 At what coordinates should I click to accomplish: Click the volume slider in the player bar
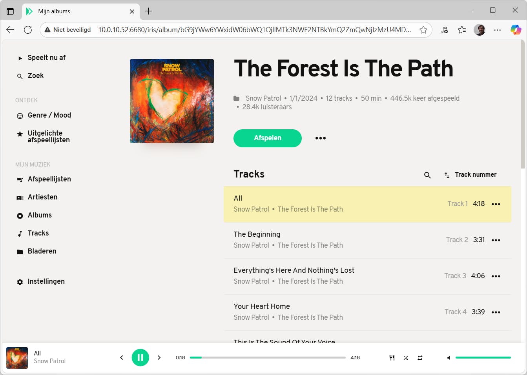pos(483,358)
